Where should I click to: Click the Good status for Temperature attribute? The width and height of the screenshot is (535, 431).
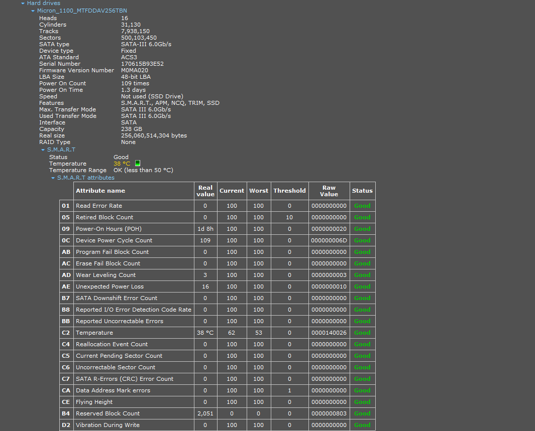coord(362,333)
